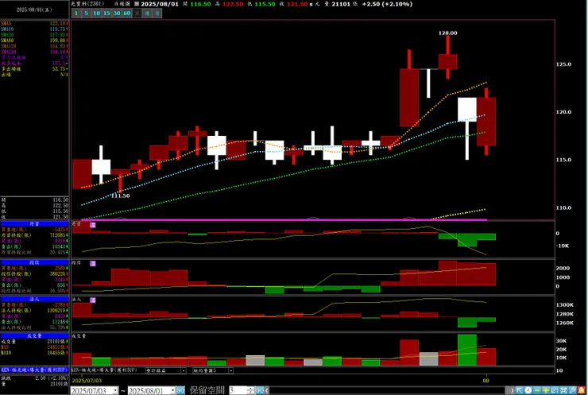Click the date 2025/08/01(五) at top left
588x395 pixels.
34,10
